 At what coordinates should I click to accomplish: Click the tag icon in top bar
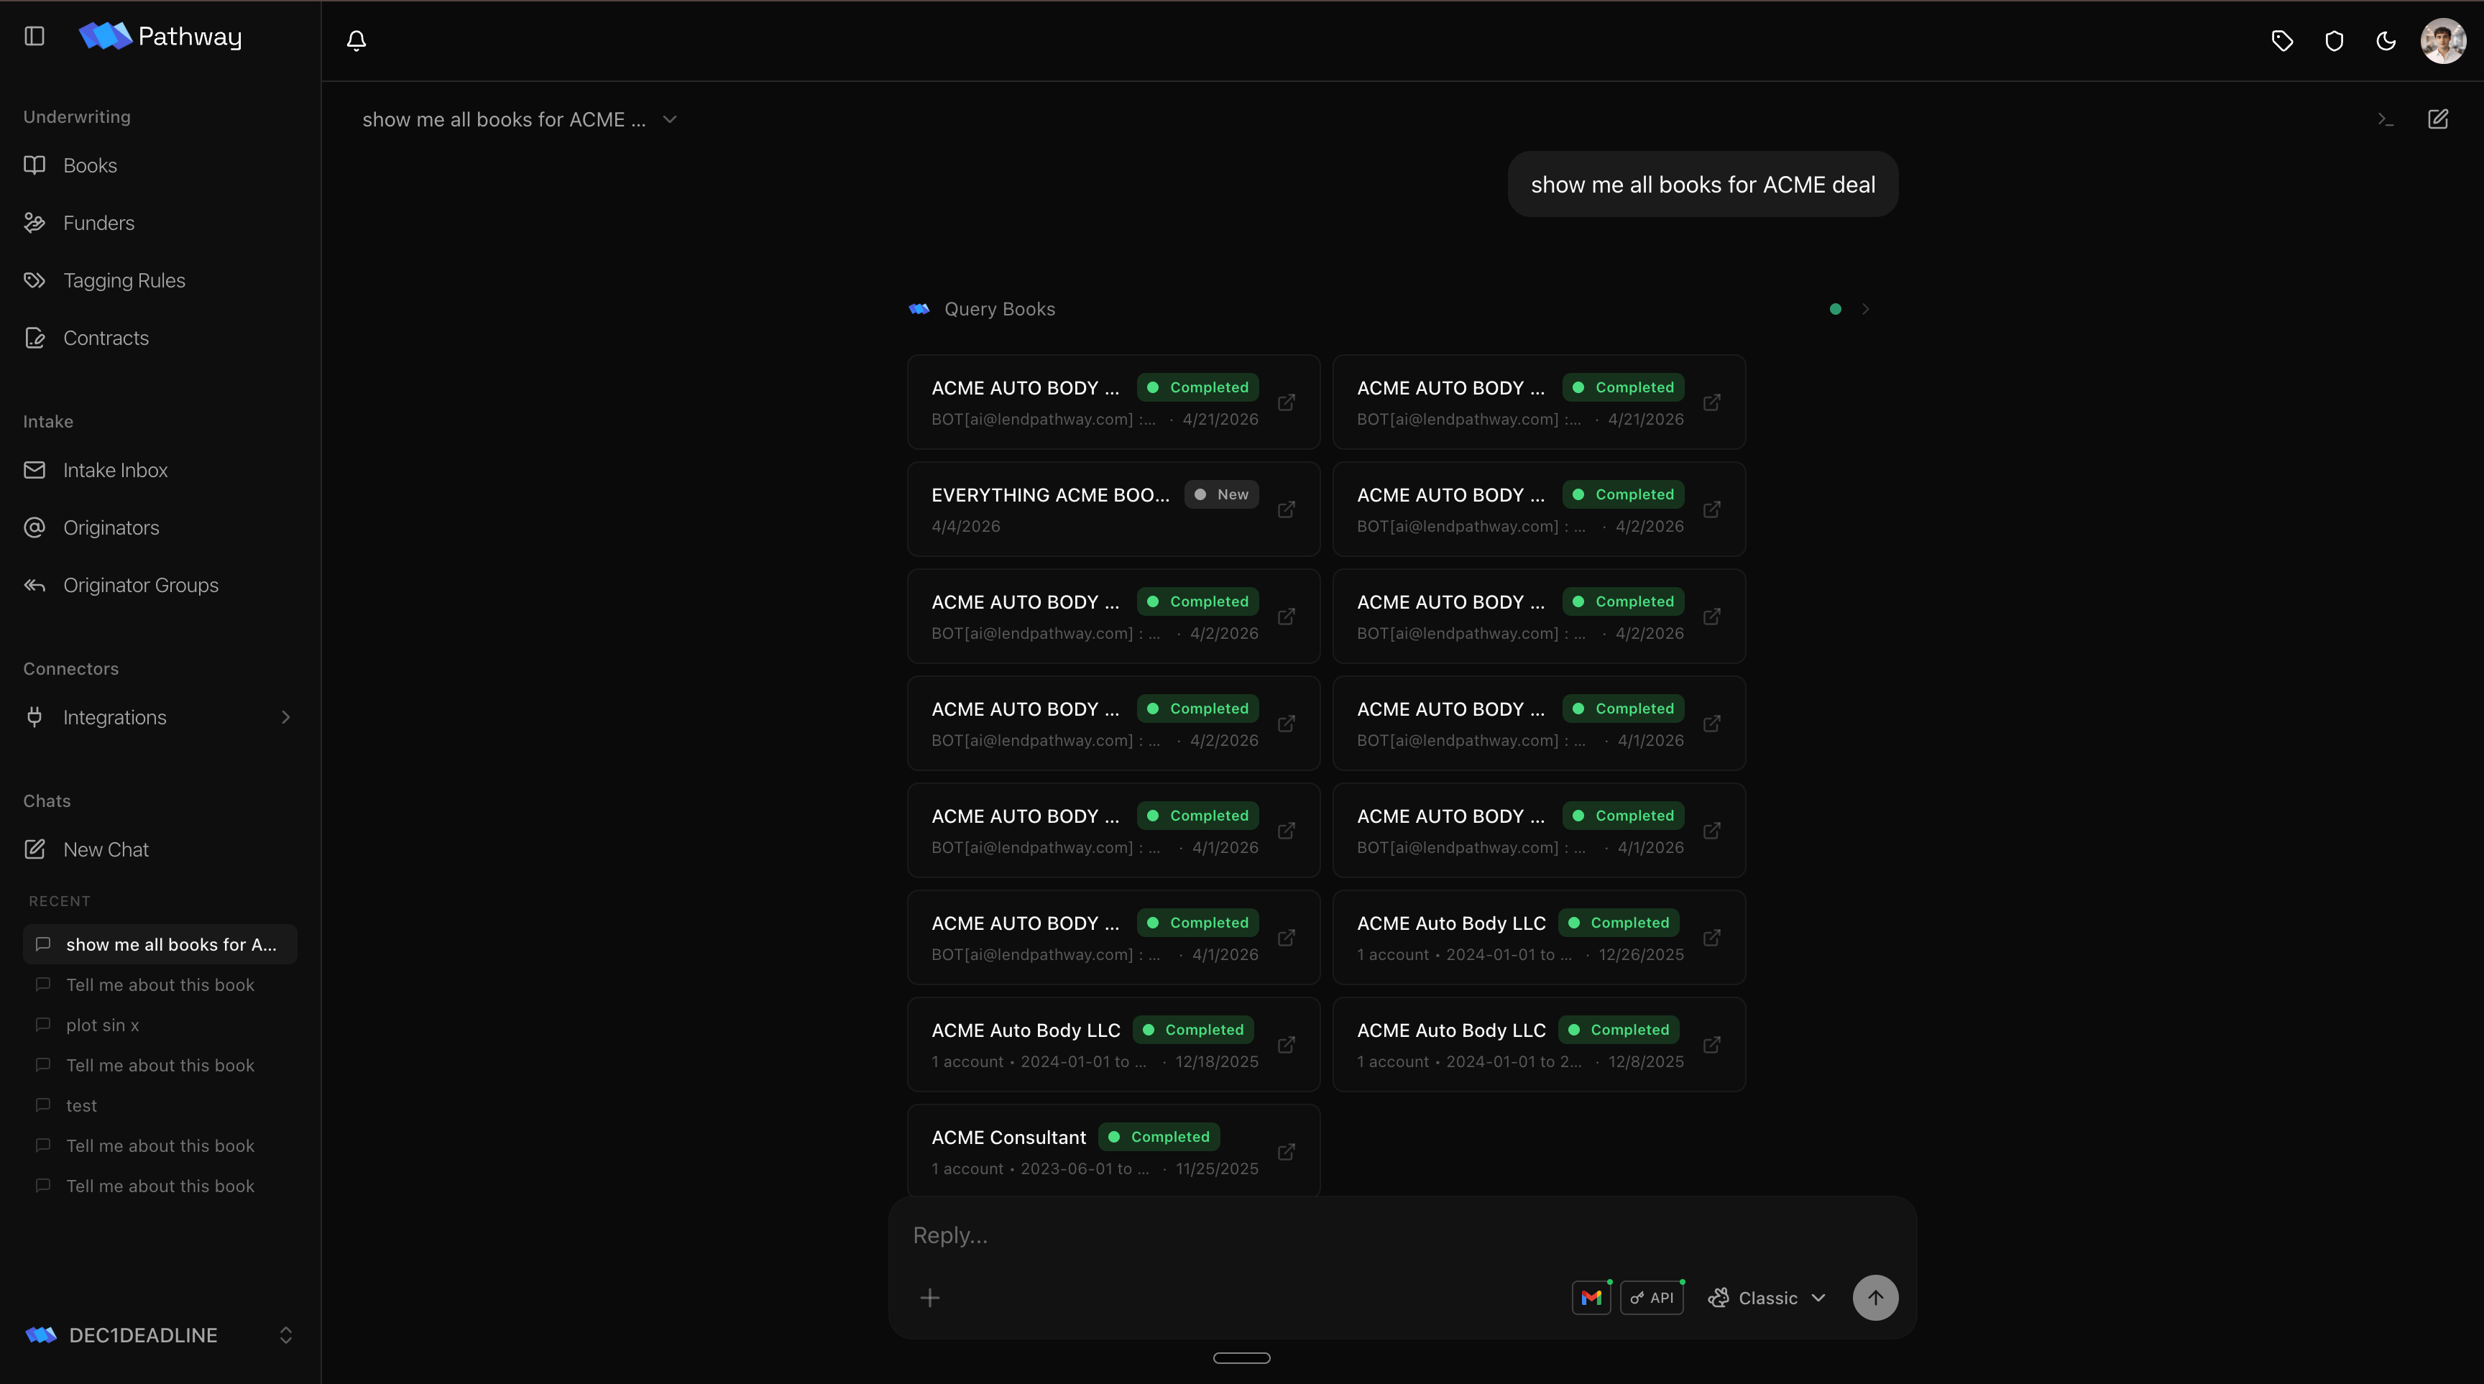[x=2281, y=40]
